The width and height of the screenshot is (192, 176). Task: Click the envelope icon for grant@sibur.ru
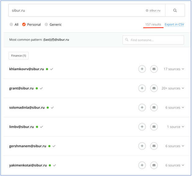(x=154, y=88)
